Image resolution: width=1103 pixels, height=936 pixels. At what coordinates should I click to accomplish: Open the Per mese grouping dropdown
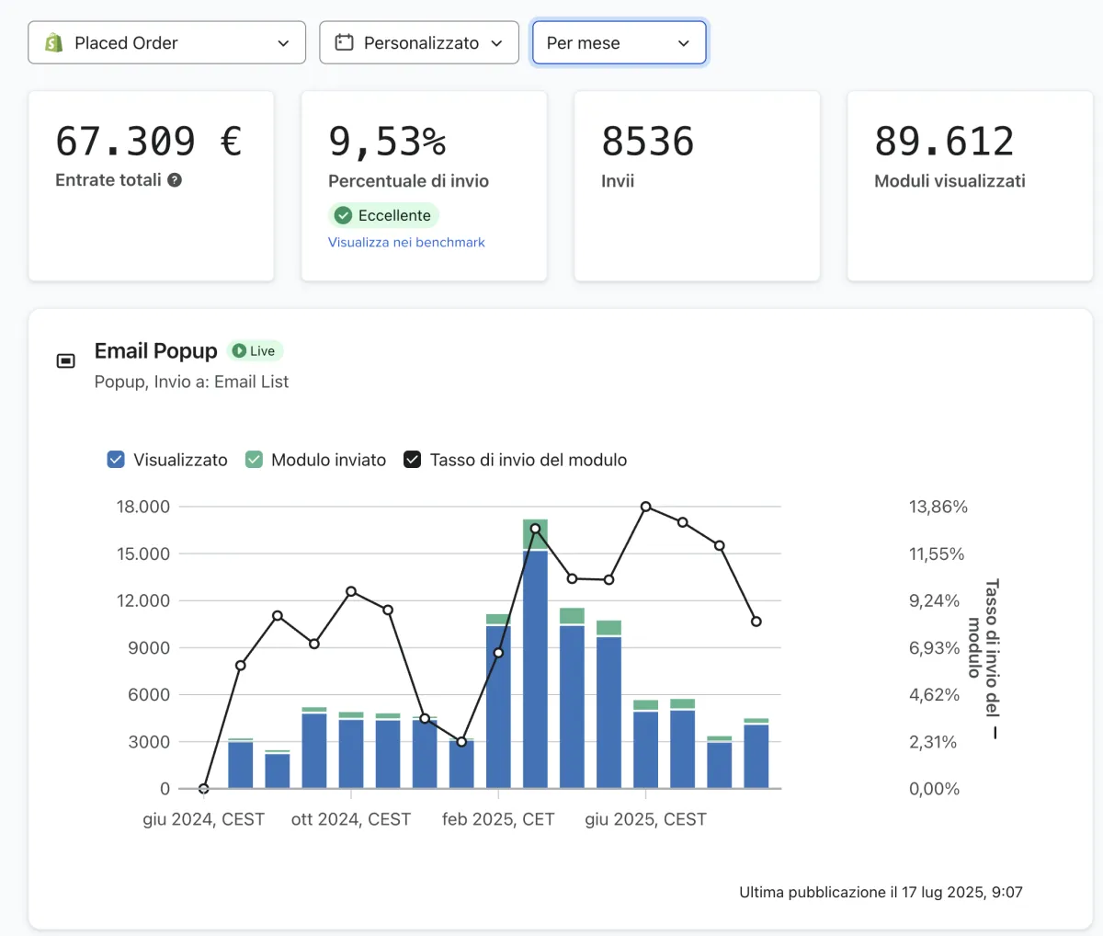(x=620, y=42)
